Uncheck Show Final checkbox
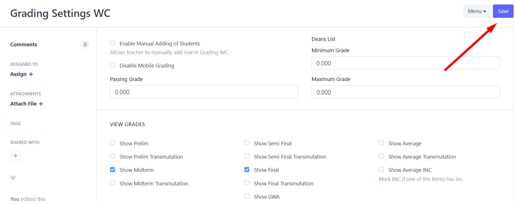The width and height of the screenshot is (515, 204). pos(247,170)
